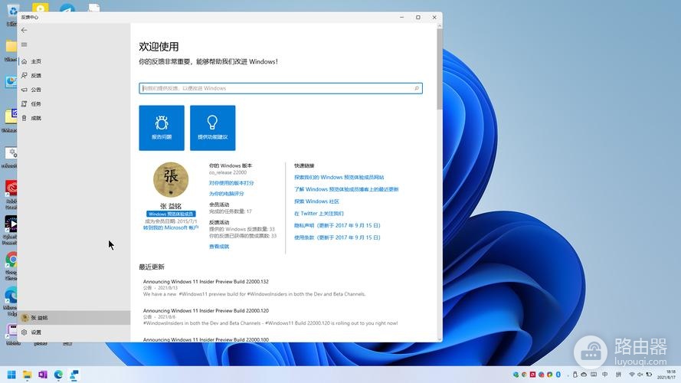681x383 pixels.
Task: Open 任务 (Quests) in sidebar
Action: [x=74, y=103]
